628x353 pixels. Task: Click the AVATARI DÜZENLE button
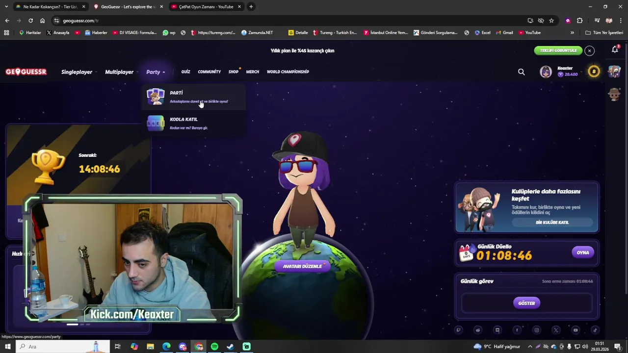(x=303, y=266)
